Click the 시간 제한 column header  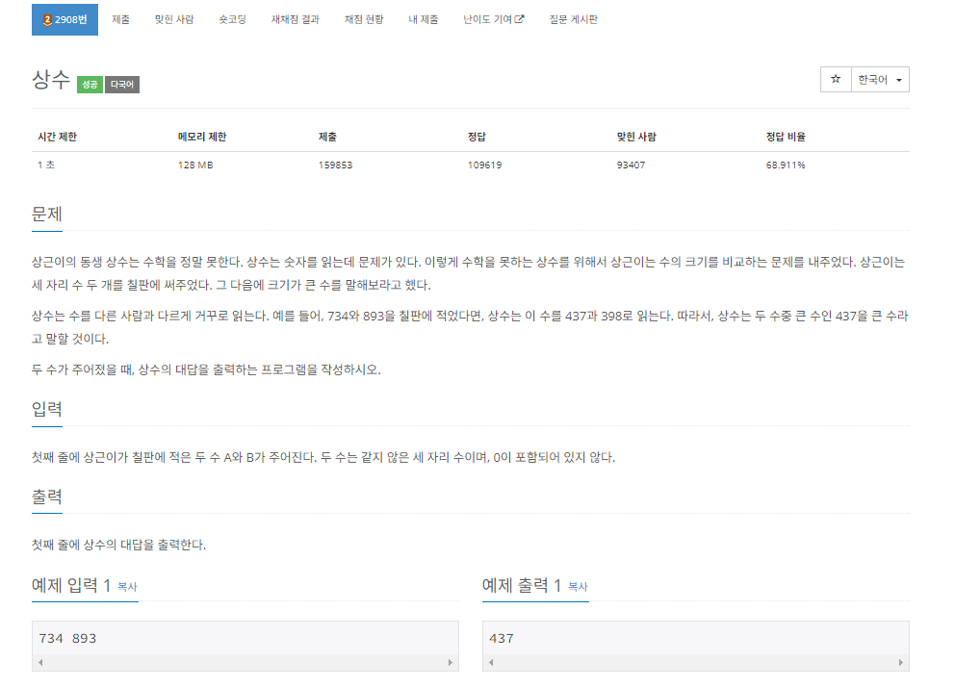click(x=57, y=137)
